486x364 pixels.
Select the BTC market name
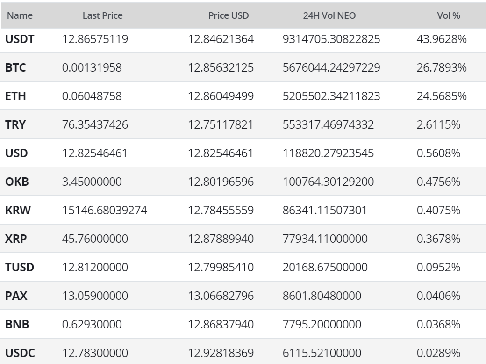coord(15,68)
